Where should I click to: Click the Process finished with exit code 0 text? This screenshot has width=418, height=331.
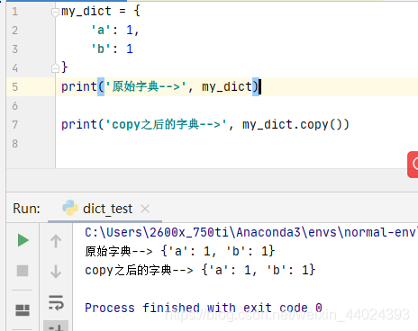pos(204,308)
